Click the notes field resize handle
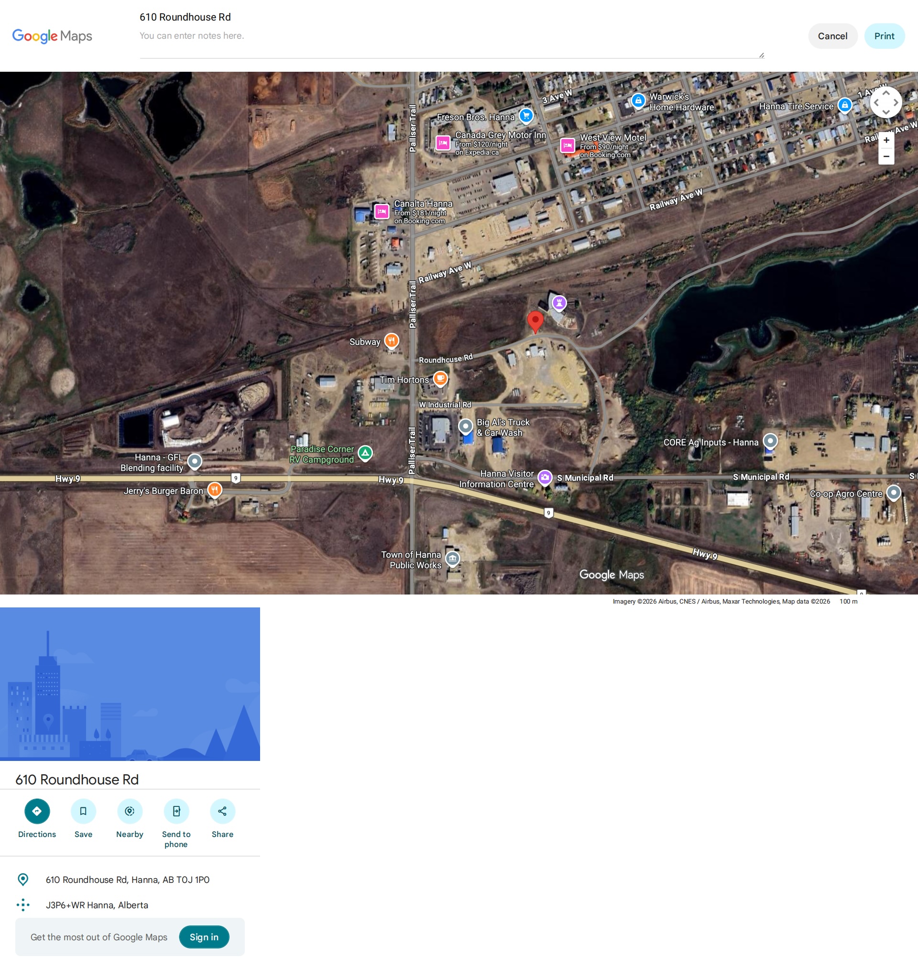Image resolution: width=918 pixels, height=969 pixels. click(x=761, y=55)
